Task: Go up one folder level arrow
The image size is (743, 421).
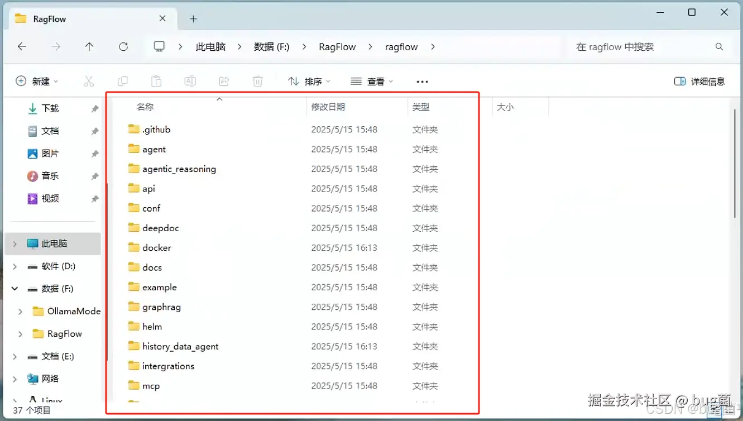Action: [89, 47]
